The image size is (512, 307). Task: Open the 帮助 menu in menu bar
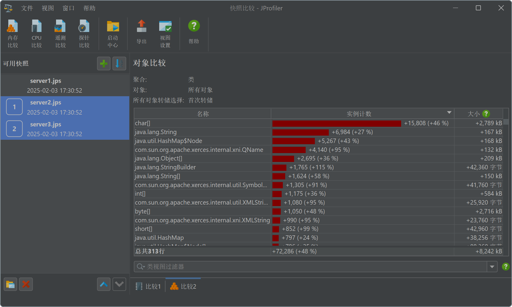click(89, 8)
